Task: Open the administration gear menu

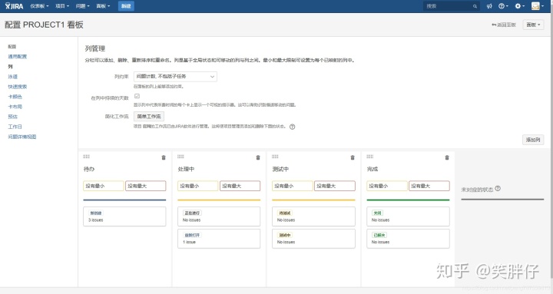Action: point(519,6)
